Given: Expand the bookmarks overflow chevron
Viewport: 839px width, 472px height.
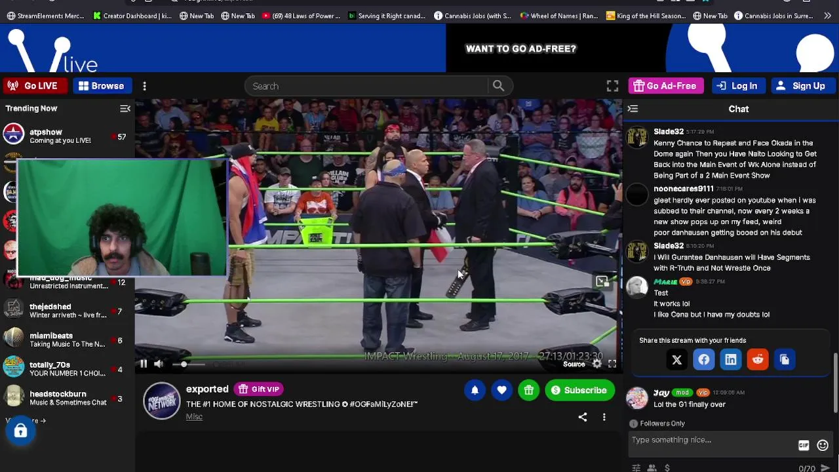Looking at the screenshot, I should 827,16.
